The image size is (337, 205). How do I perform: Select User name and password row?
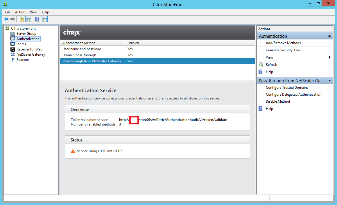(x=157, y=49)
